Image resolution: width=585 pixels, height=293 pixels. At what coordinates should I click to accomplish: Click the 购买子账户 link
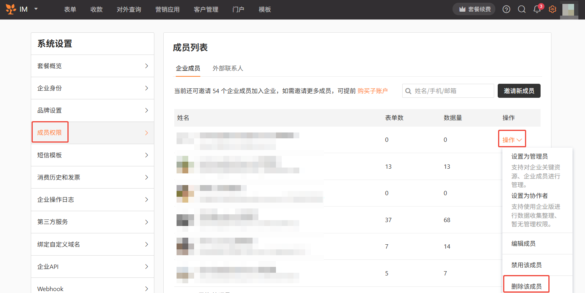373,91
